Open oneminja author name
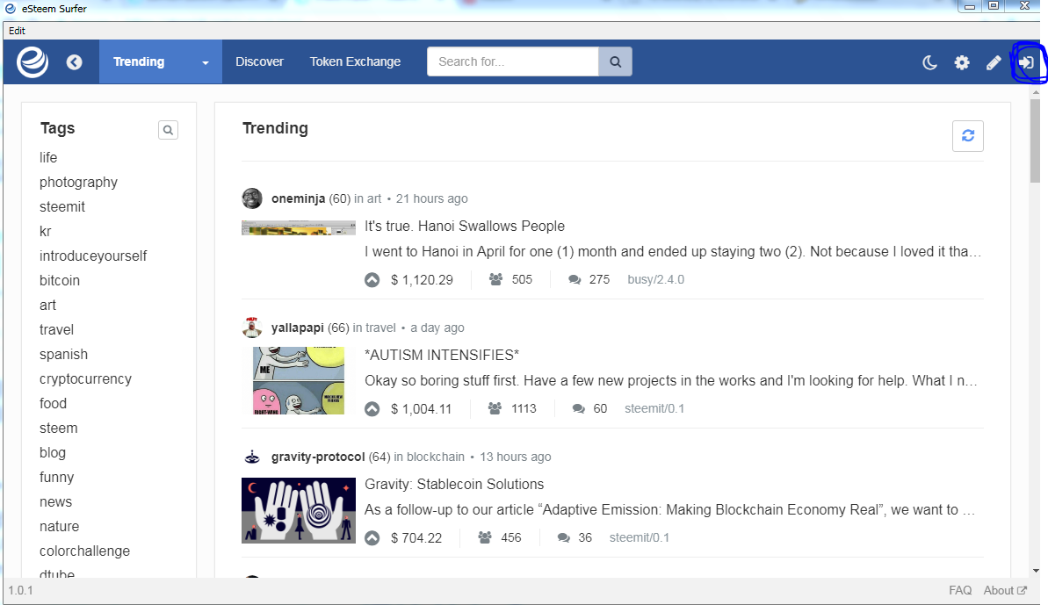The width and height of the screenshot is (1048, 605). tap(298, 198)
